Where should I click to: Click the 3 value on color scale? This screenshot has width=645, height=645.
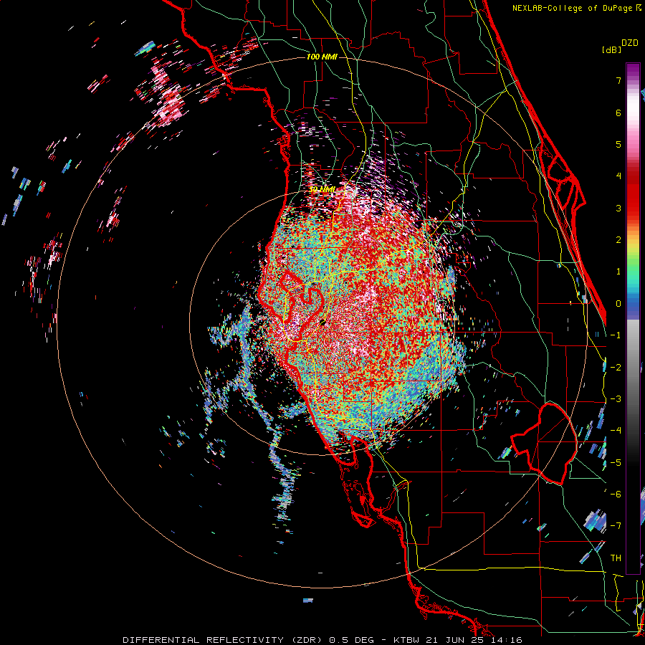618,208
